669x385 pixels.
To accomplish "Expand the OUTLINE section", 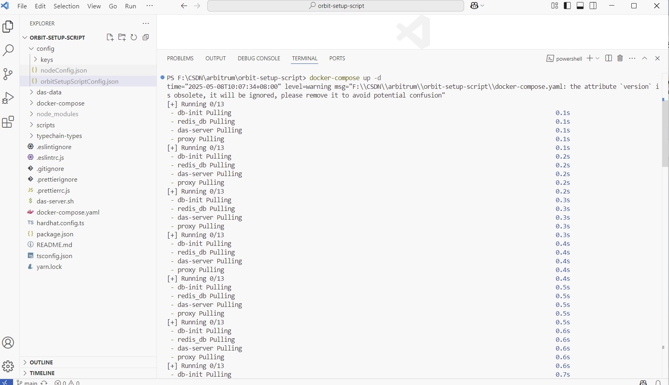I will pos(88,362).
